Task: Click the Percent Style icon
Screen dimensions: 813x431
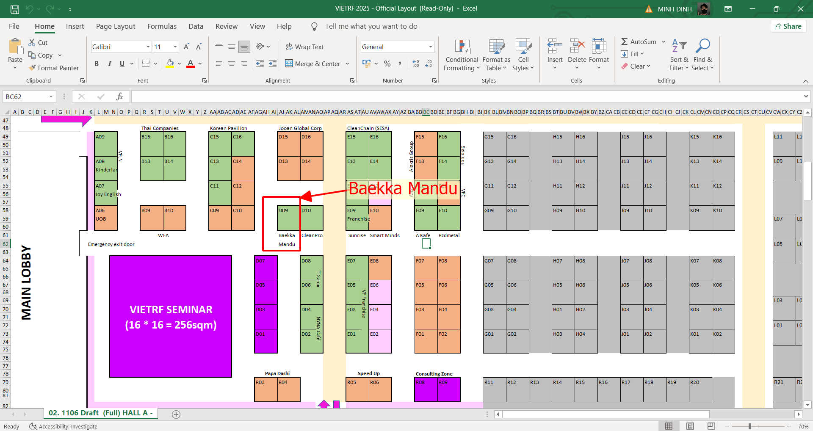Action: [x=387, y=64]
